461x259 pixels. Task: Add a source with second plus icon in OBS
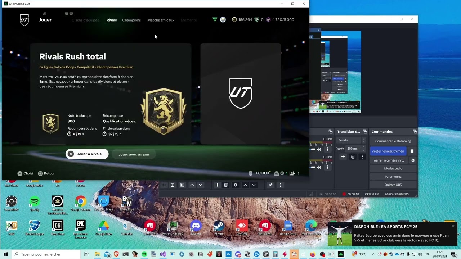217,185
